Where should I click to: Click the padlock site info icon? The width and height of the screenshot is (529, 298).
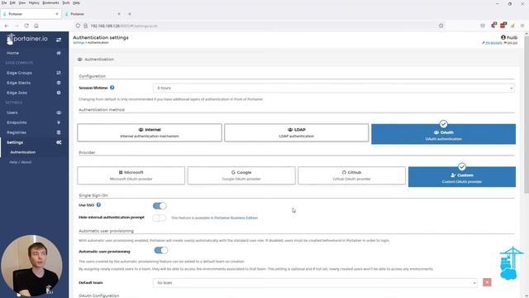(85, 26)
